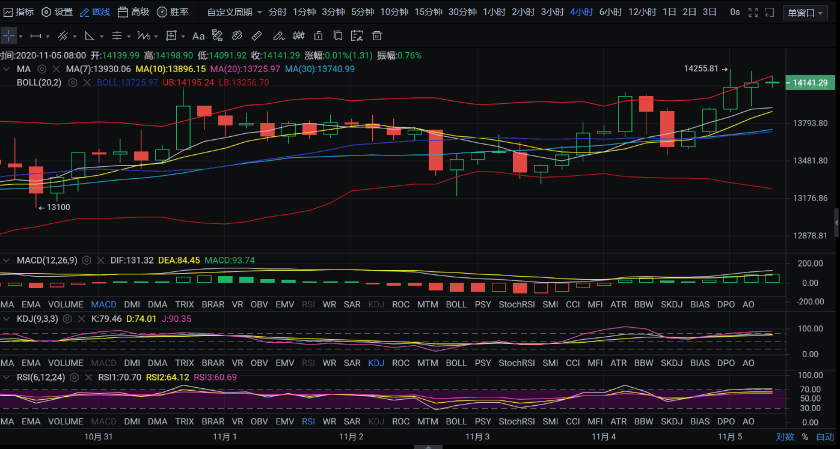Click the trash icon to delete drawings
The image size is (840, 449).
click(x=377, y=36)
